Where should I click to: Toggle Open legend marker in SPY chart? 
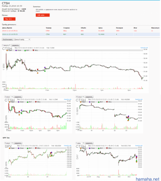click(x=12, y=148)
